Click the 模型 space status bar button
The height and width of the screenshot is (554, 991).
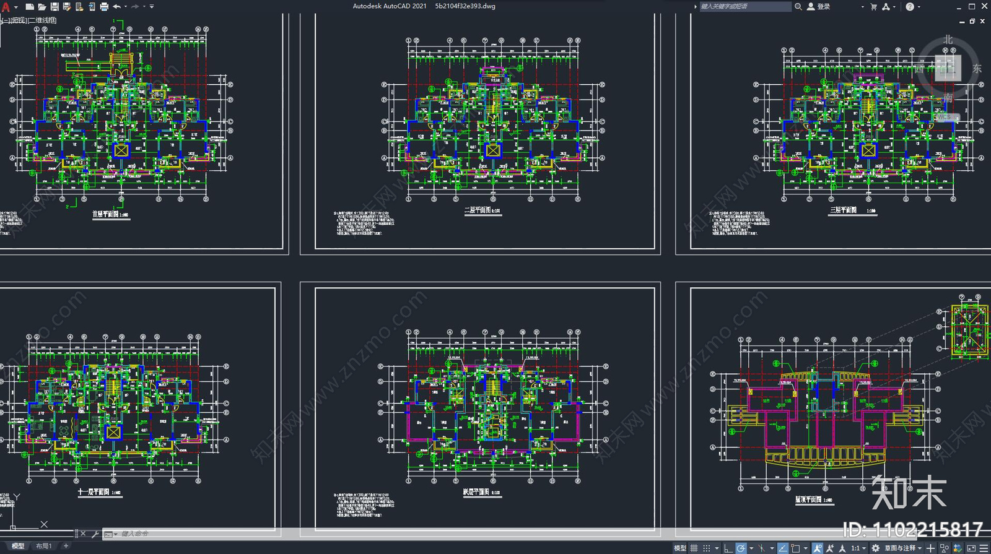pyautogui.click(x=680, y=548)
